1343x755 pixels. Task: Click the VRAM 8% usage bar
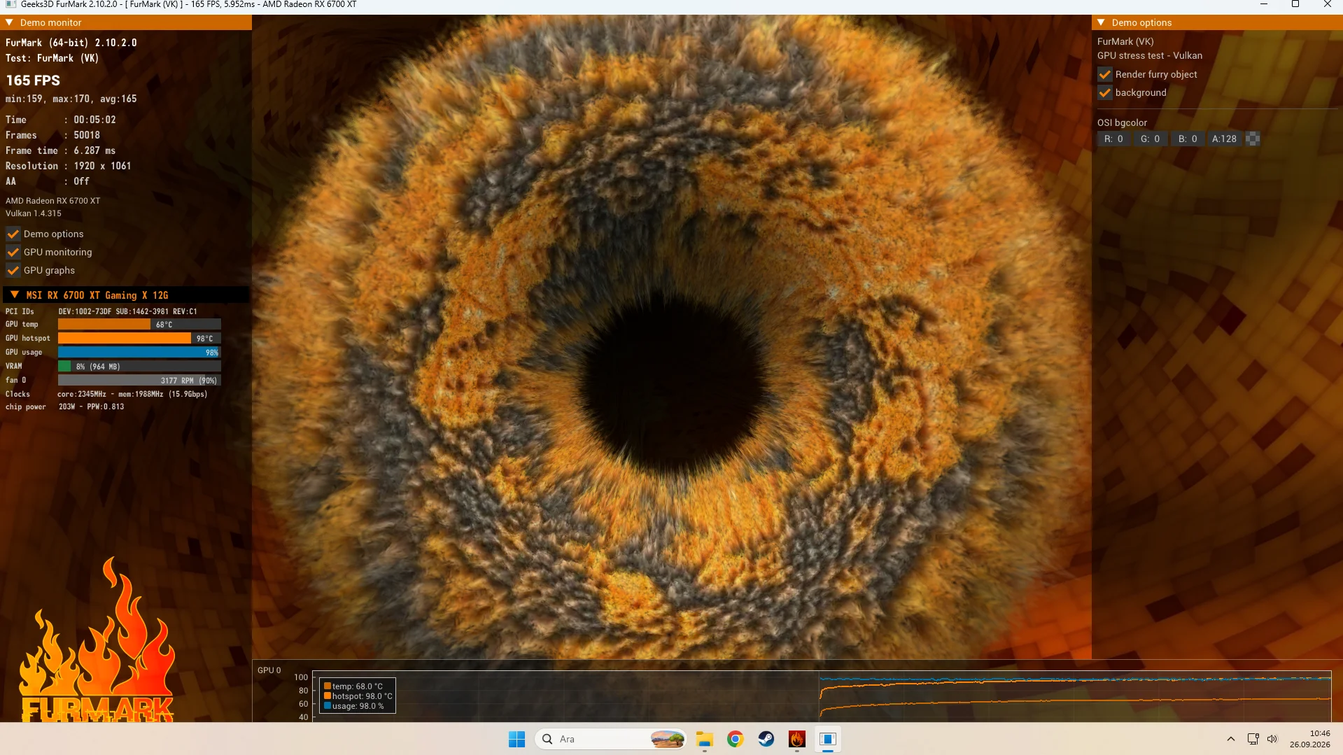[139, 366]
